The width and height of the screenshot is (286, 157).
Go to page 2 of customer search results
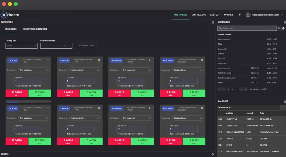(233, 89)
